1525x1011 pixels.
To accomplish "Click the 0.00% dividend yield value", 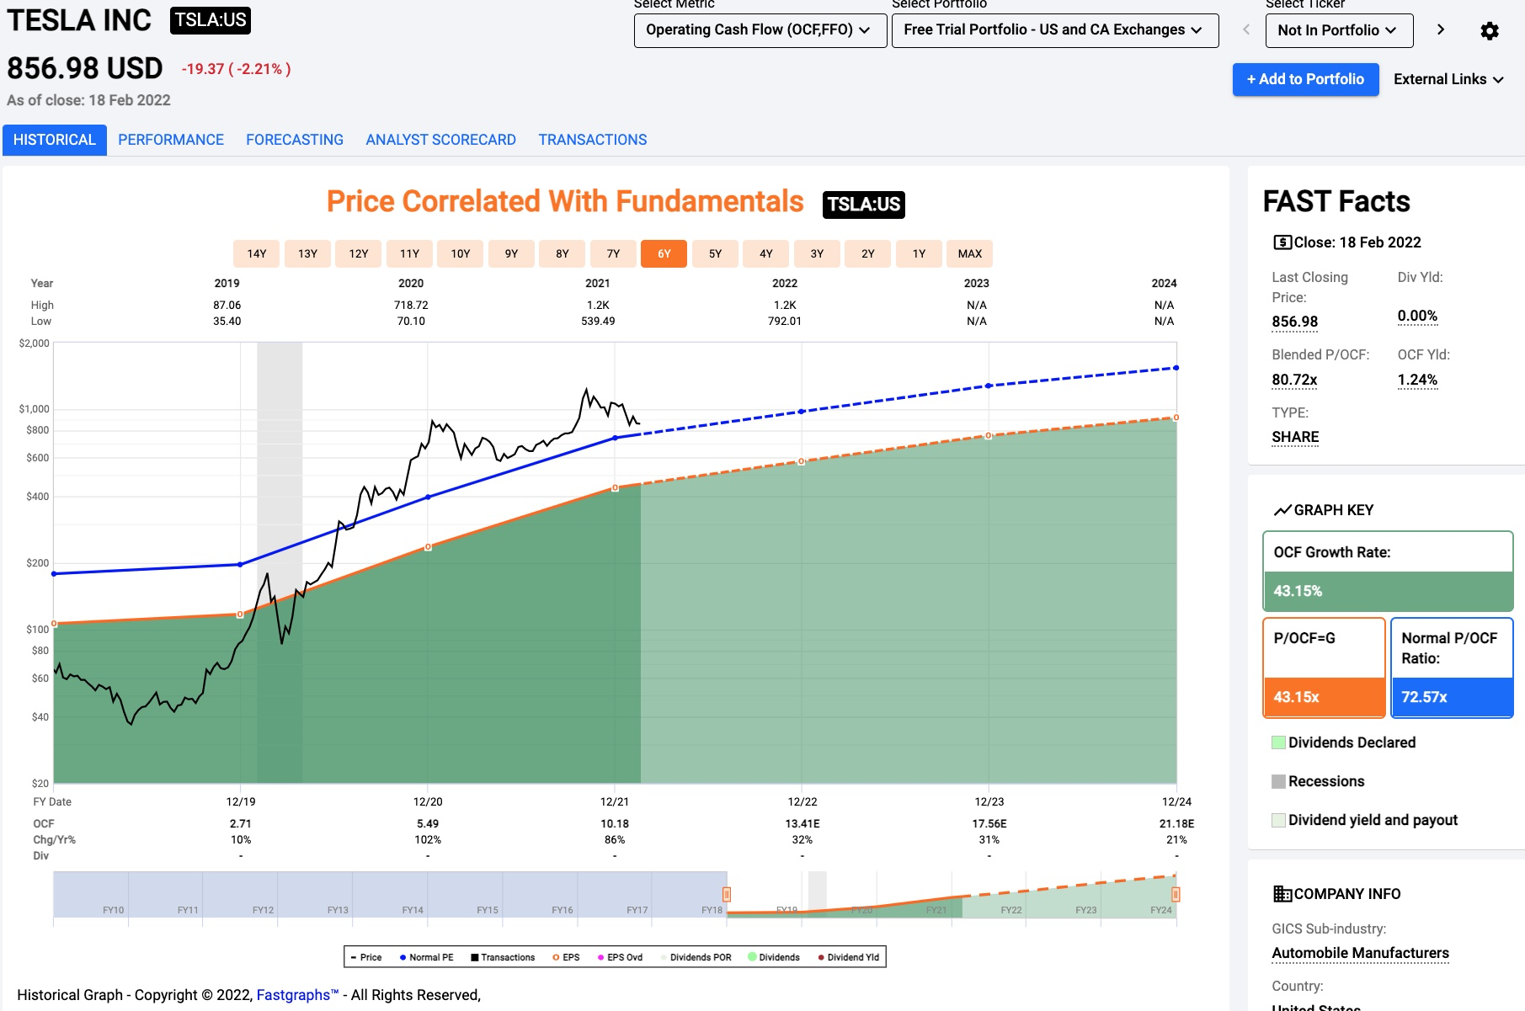I will click(1417, 317).
